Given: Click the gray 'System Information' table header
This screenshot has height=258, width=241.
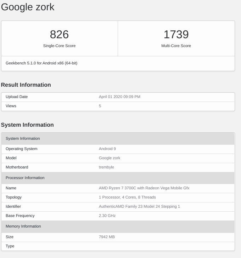Looking at the screenshot, I should tap(118, 138).
